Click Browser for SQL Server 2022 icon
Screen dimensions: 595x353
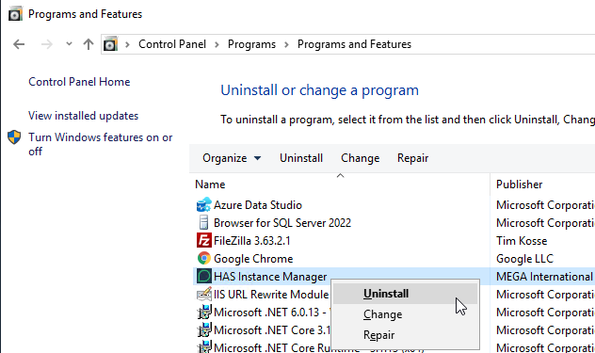(x=203, y=223)
